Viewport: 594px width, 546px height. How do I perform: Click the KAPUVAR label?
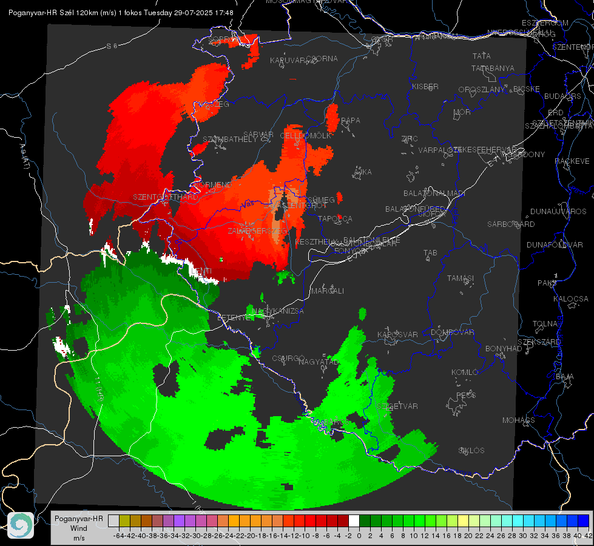tap(288, 61)
